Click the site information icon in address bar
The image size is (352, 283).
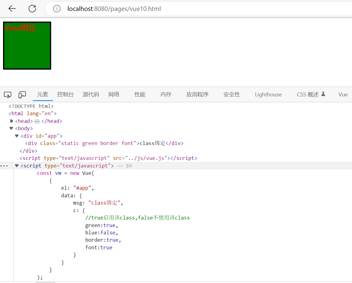click(57, 9)
